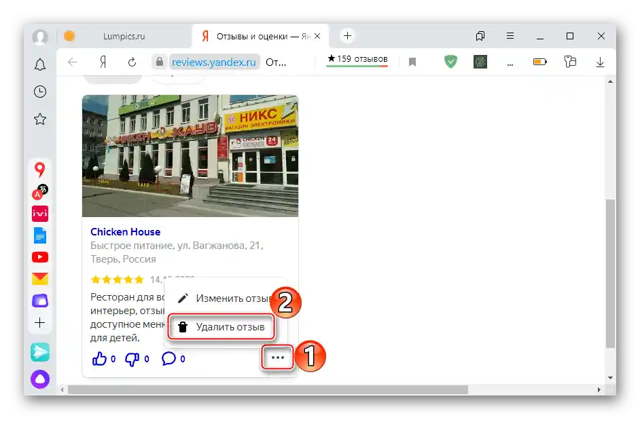This screenshot has height=424, width=640.
Task: Open the ivi icon in sidebar
Action: pyautogui.click(x=40, y=214)
